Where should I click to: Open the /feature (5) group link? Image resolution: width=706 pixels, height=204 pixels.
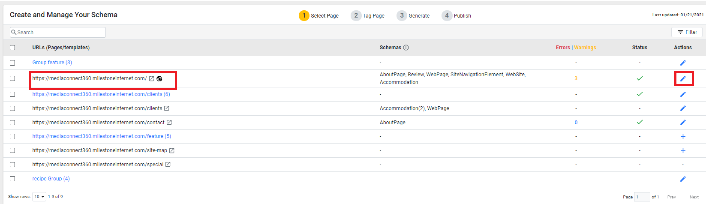click(102, 136)
